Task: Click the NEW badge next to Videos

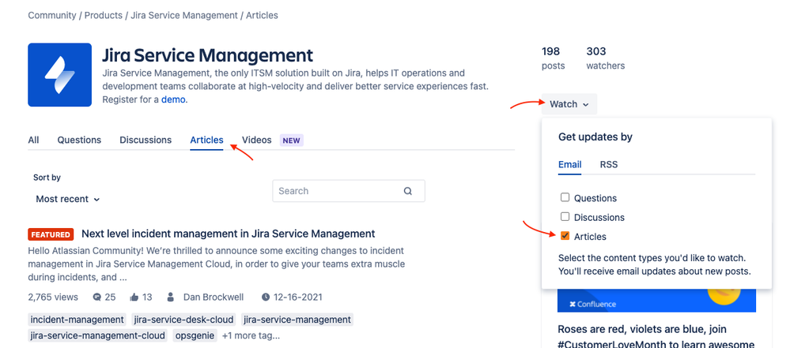Action: point(291,140)
